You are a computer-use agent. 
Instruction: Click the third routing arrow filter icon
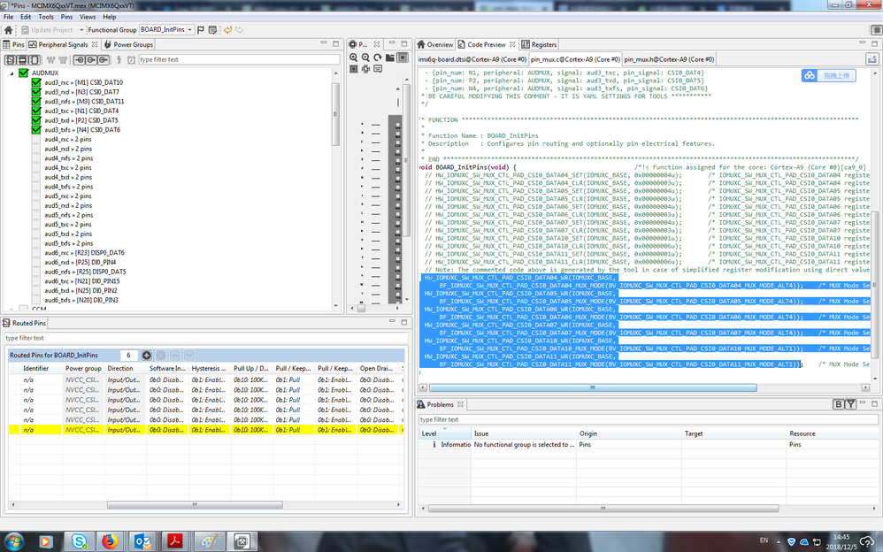coord(103,59)
